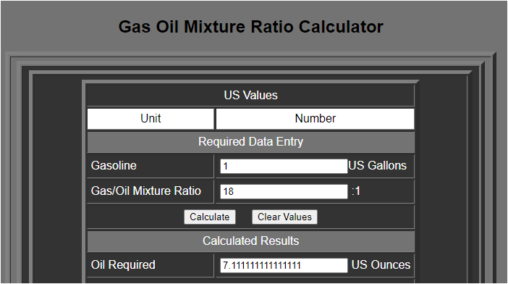Click the "Required Data Entry" section heading
Viewport: 508px width, 284px height.
click(251, 142)
